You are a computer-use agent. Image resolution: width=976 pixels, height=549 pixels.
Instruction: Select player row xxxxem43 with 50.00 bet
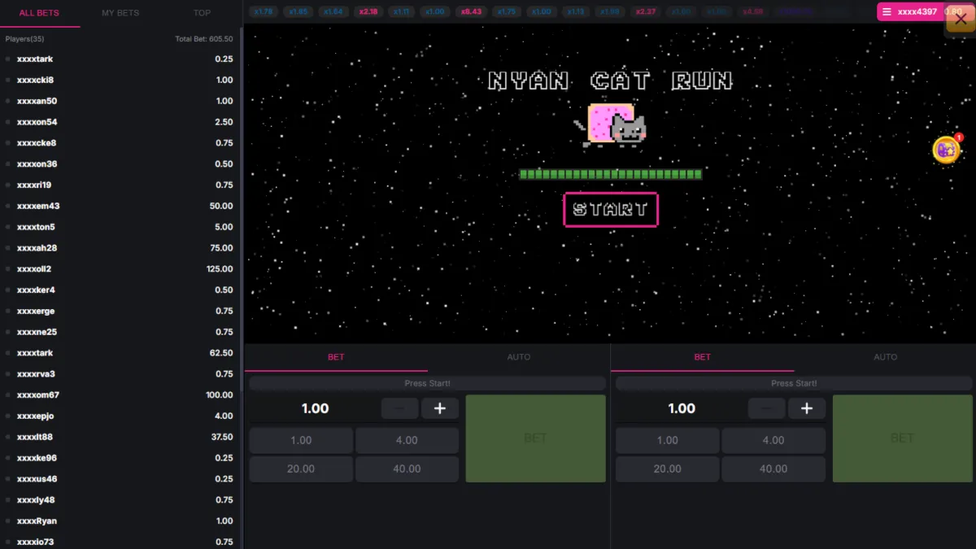(x=120, y=207)
